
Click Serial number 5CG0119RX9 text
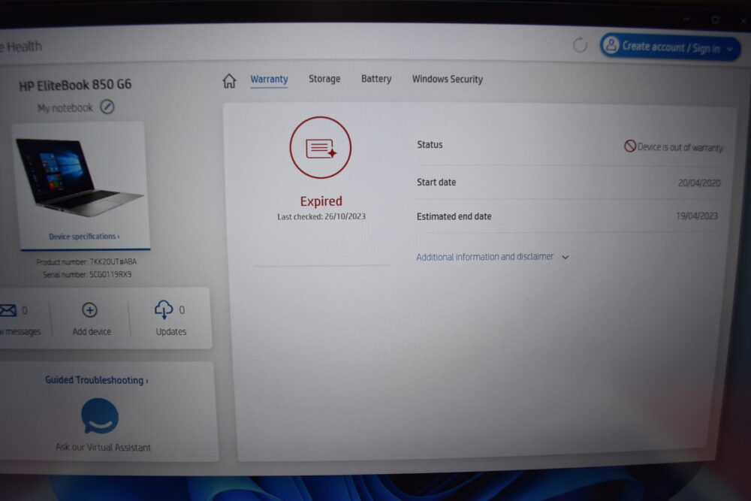(87, 274)
